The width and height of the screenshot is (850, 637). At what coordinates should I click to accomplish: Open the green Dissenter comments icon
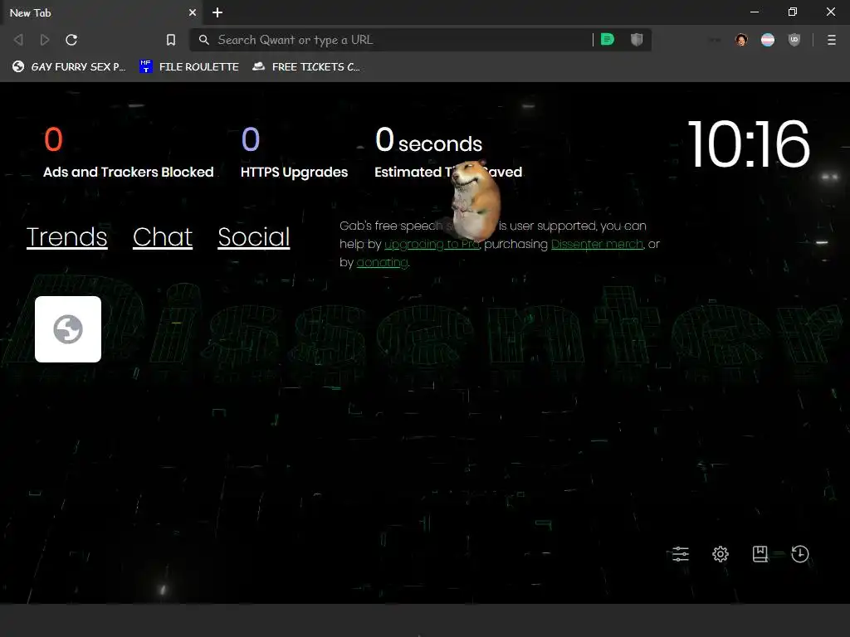tap(607, 39)
